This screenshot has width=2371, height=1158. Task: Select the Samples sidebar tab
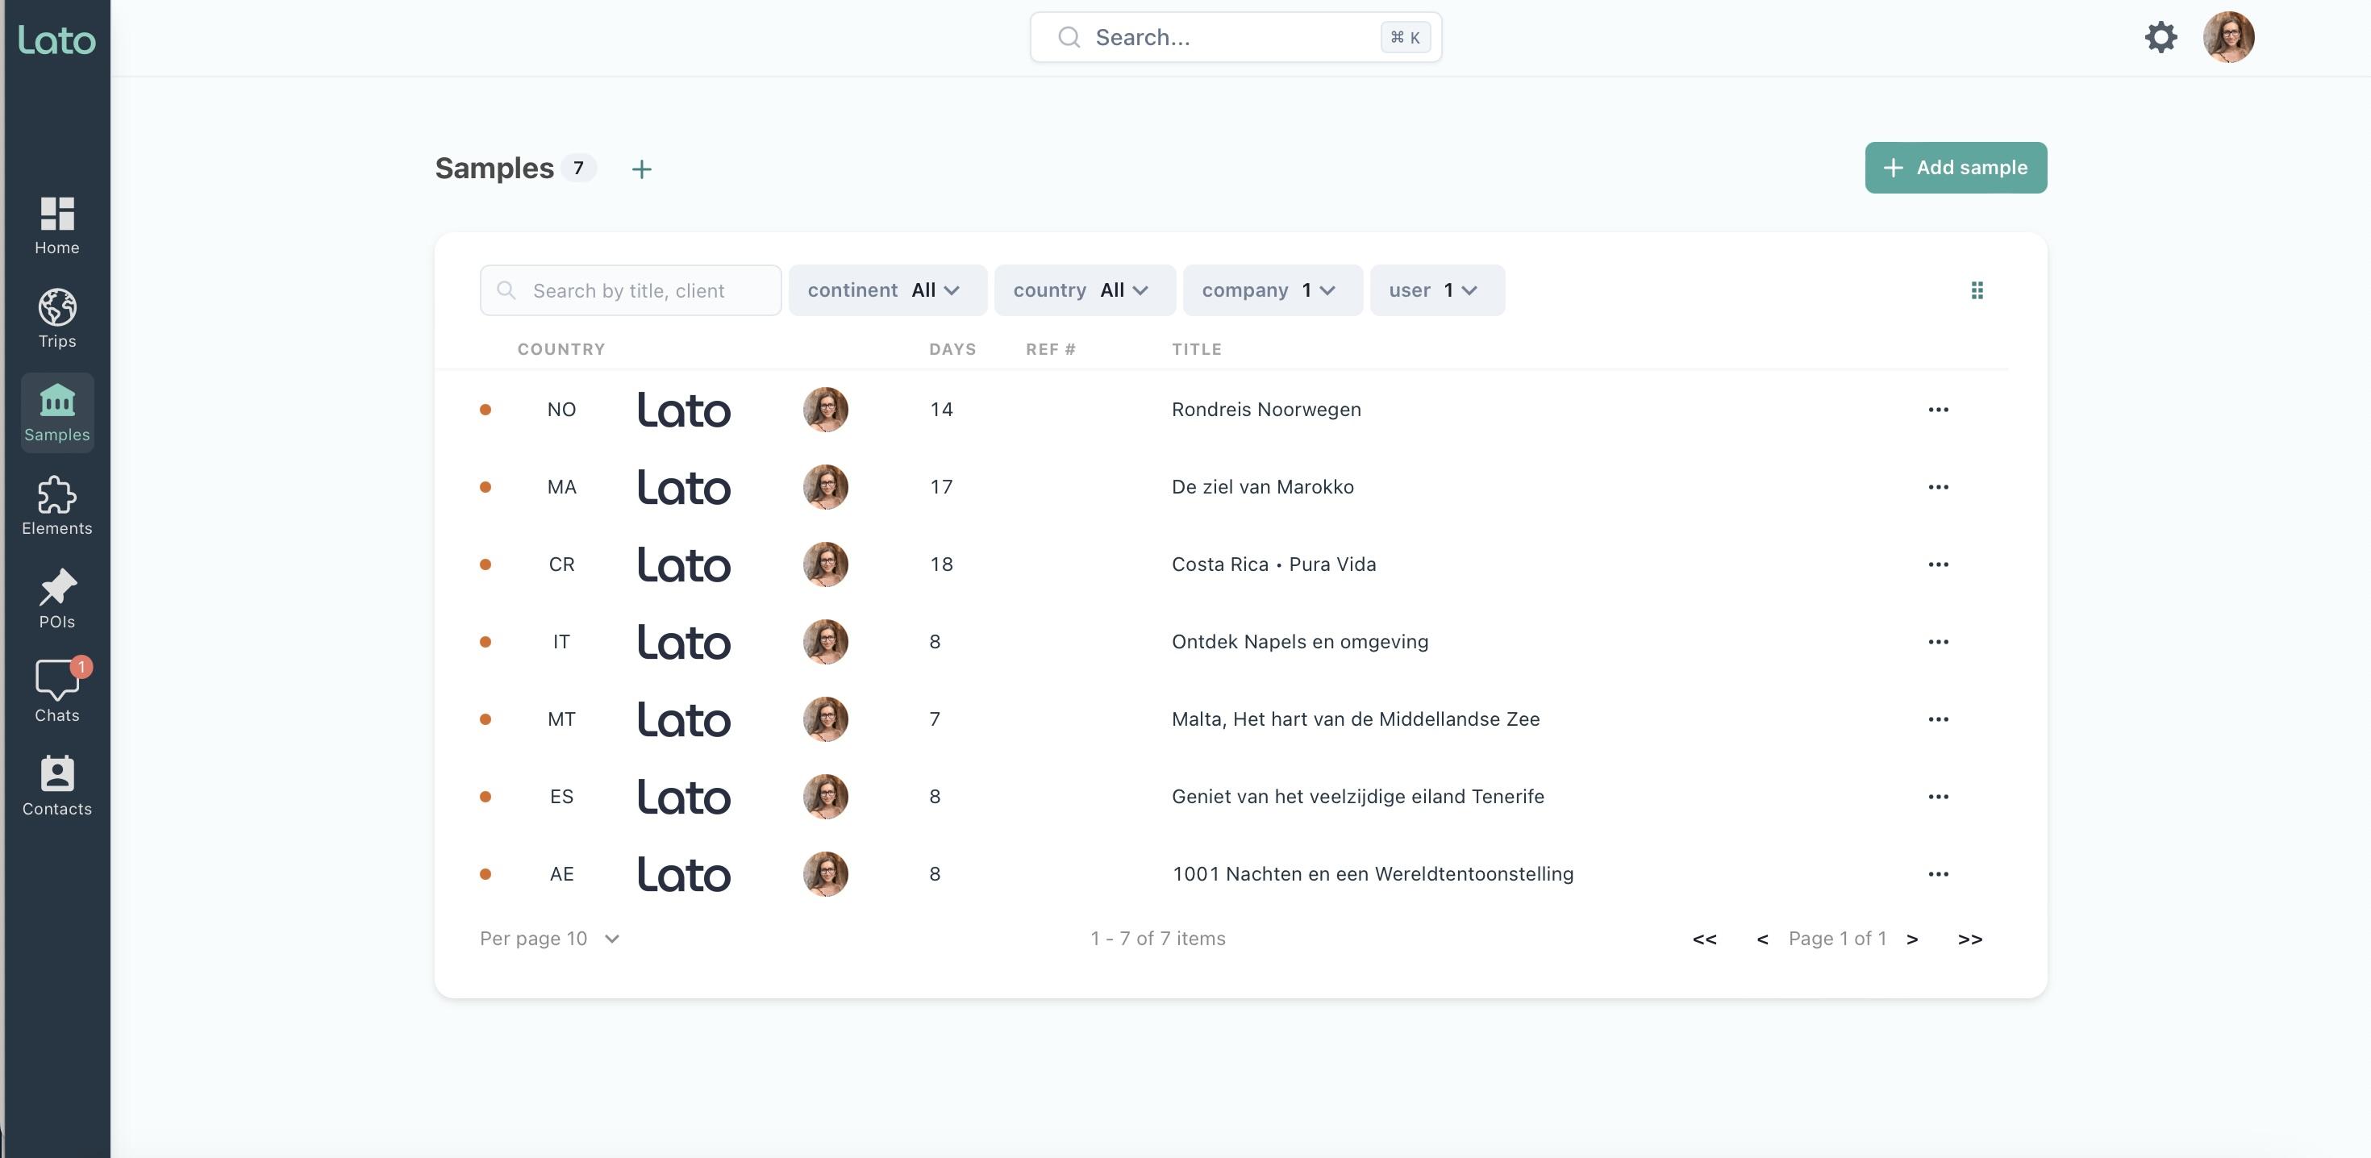click(x=57, y=412)
